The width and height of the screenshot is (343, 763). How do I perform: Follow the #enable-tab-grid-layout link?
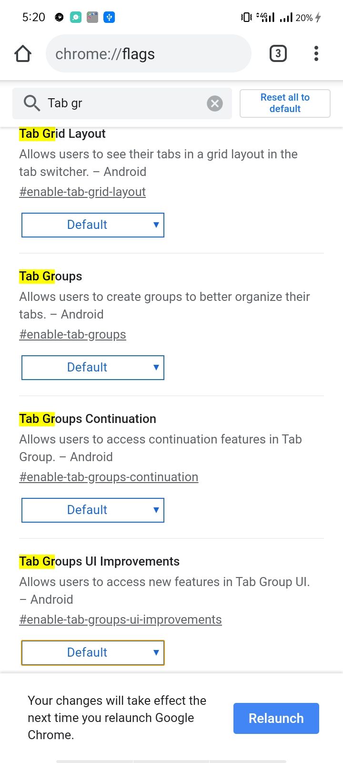pos(82,192)
